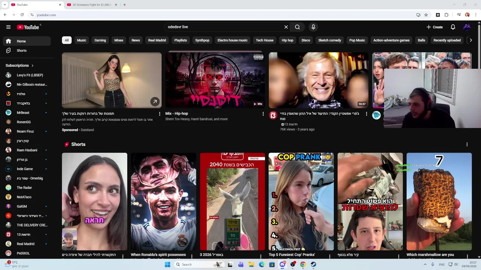Open the Chrome extensions puzzle icon

[446, 15]
